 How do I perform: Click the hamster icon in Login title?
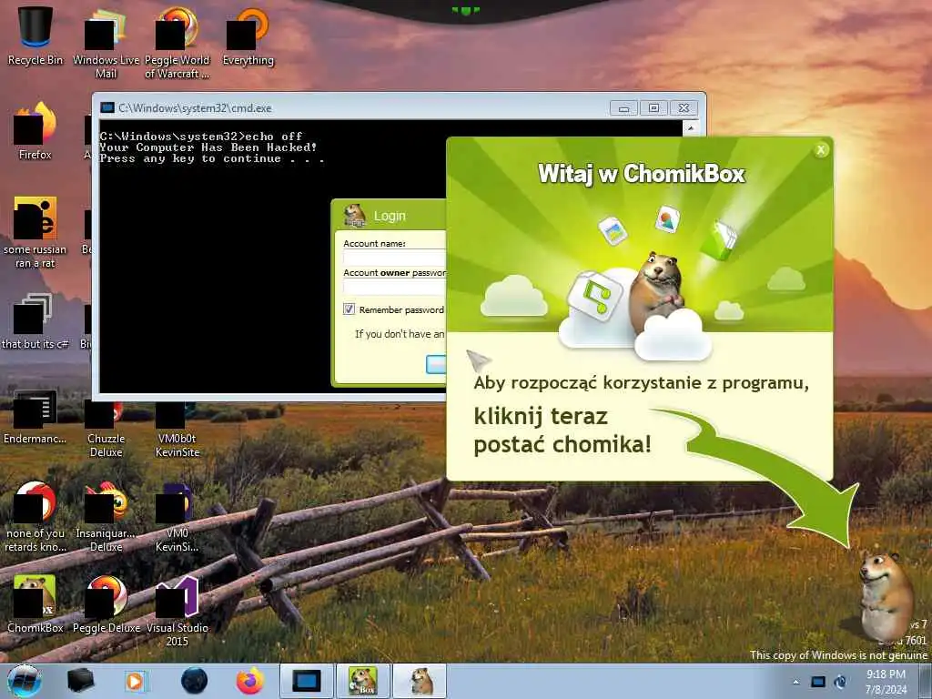[x=355, y=215]
